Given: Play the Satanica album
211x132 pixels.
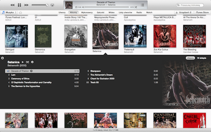Looking at the screenshot, I should (x=23, y=62).
